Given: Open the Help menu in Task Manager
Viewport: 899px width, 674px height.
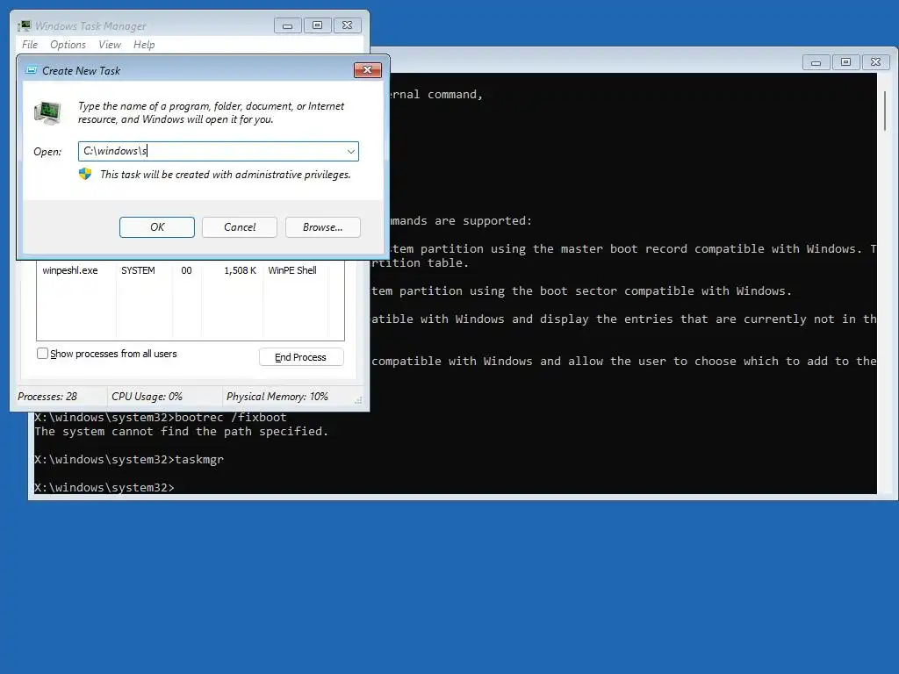Looking at the screenshot, I should coord(144,45).
